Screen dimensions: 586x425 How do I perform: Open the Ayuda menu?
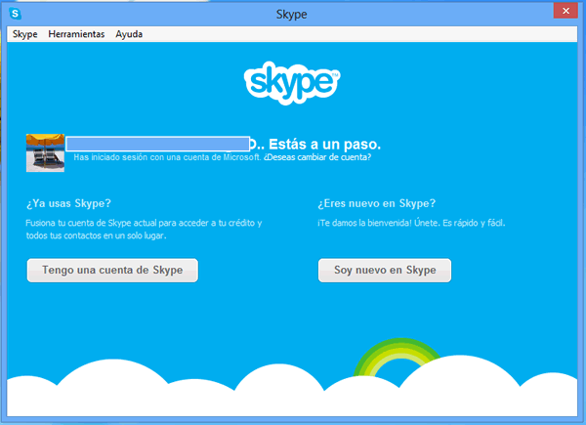click(129, 34)
